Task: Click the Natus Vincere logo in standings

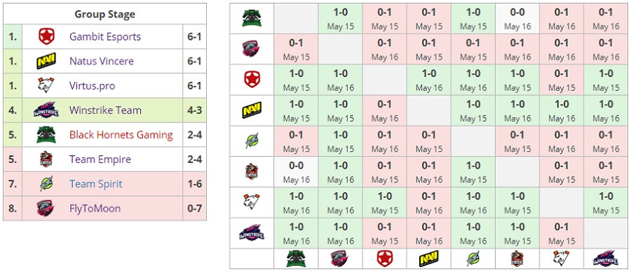Action: [46, 61]
